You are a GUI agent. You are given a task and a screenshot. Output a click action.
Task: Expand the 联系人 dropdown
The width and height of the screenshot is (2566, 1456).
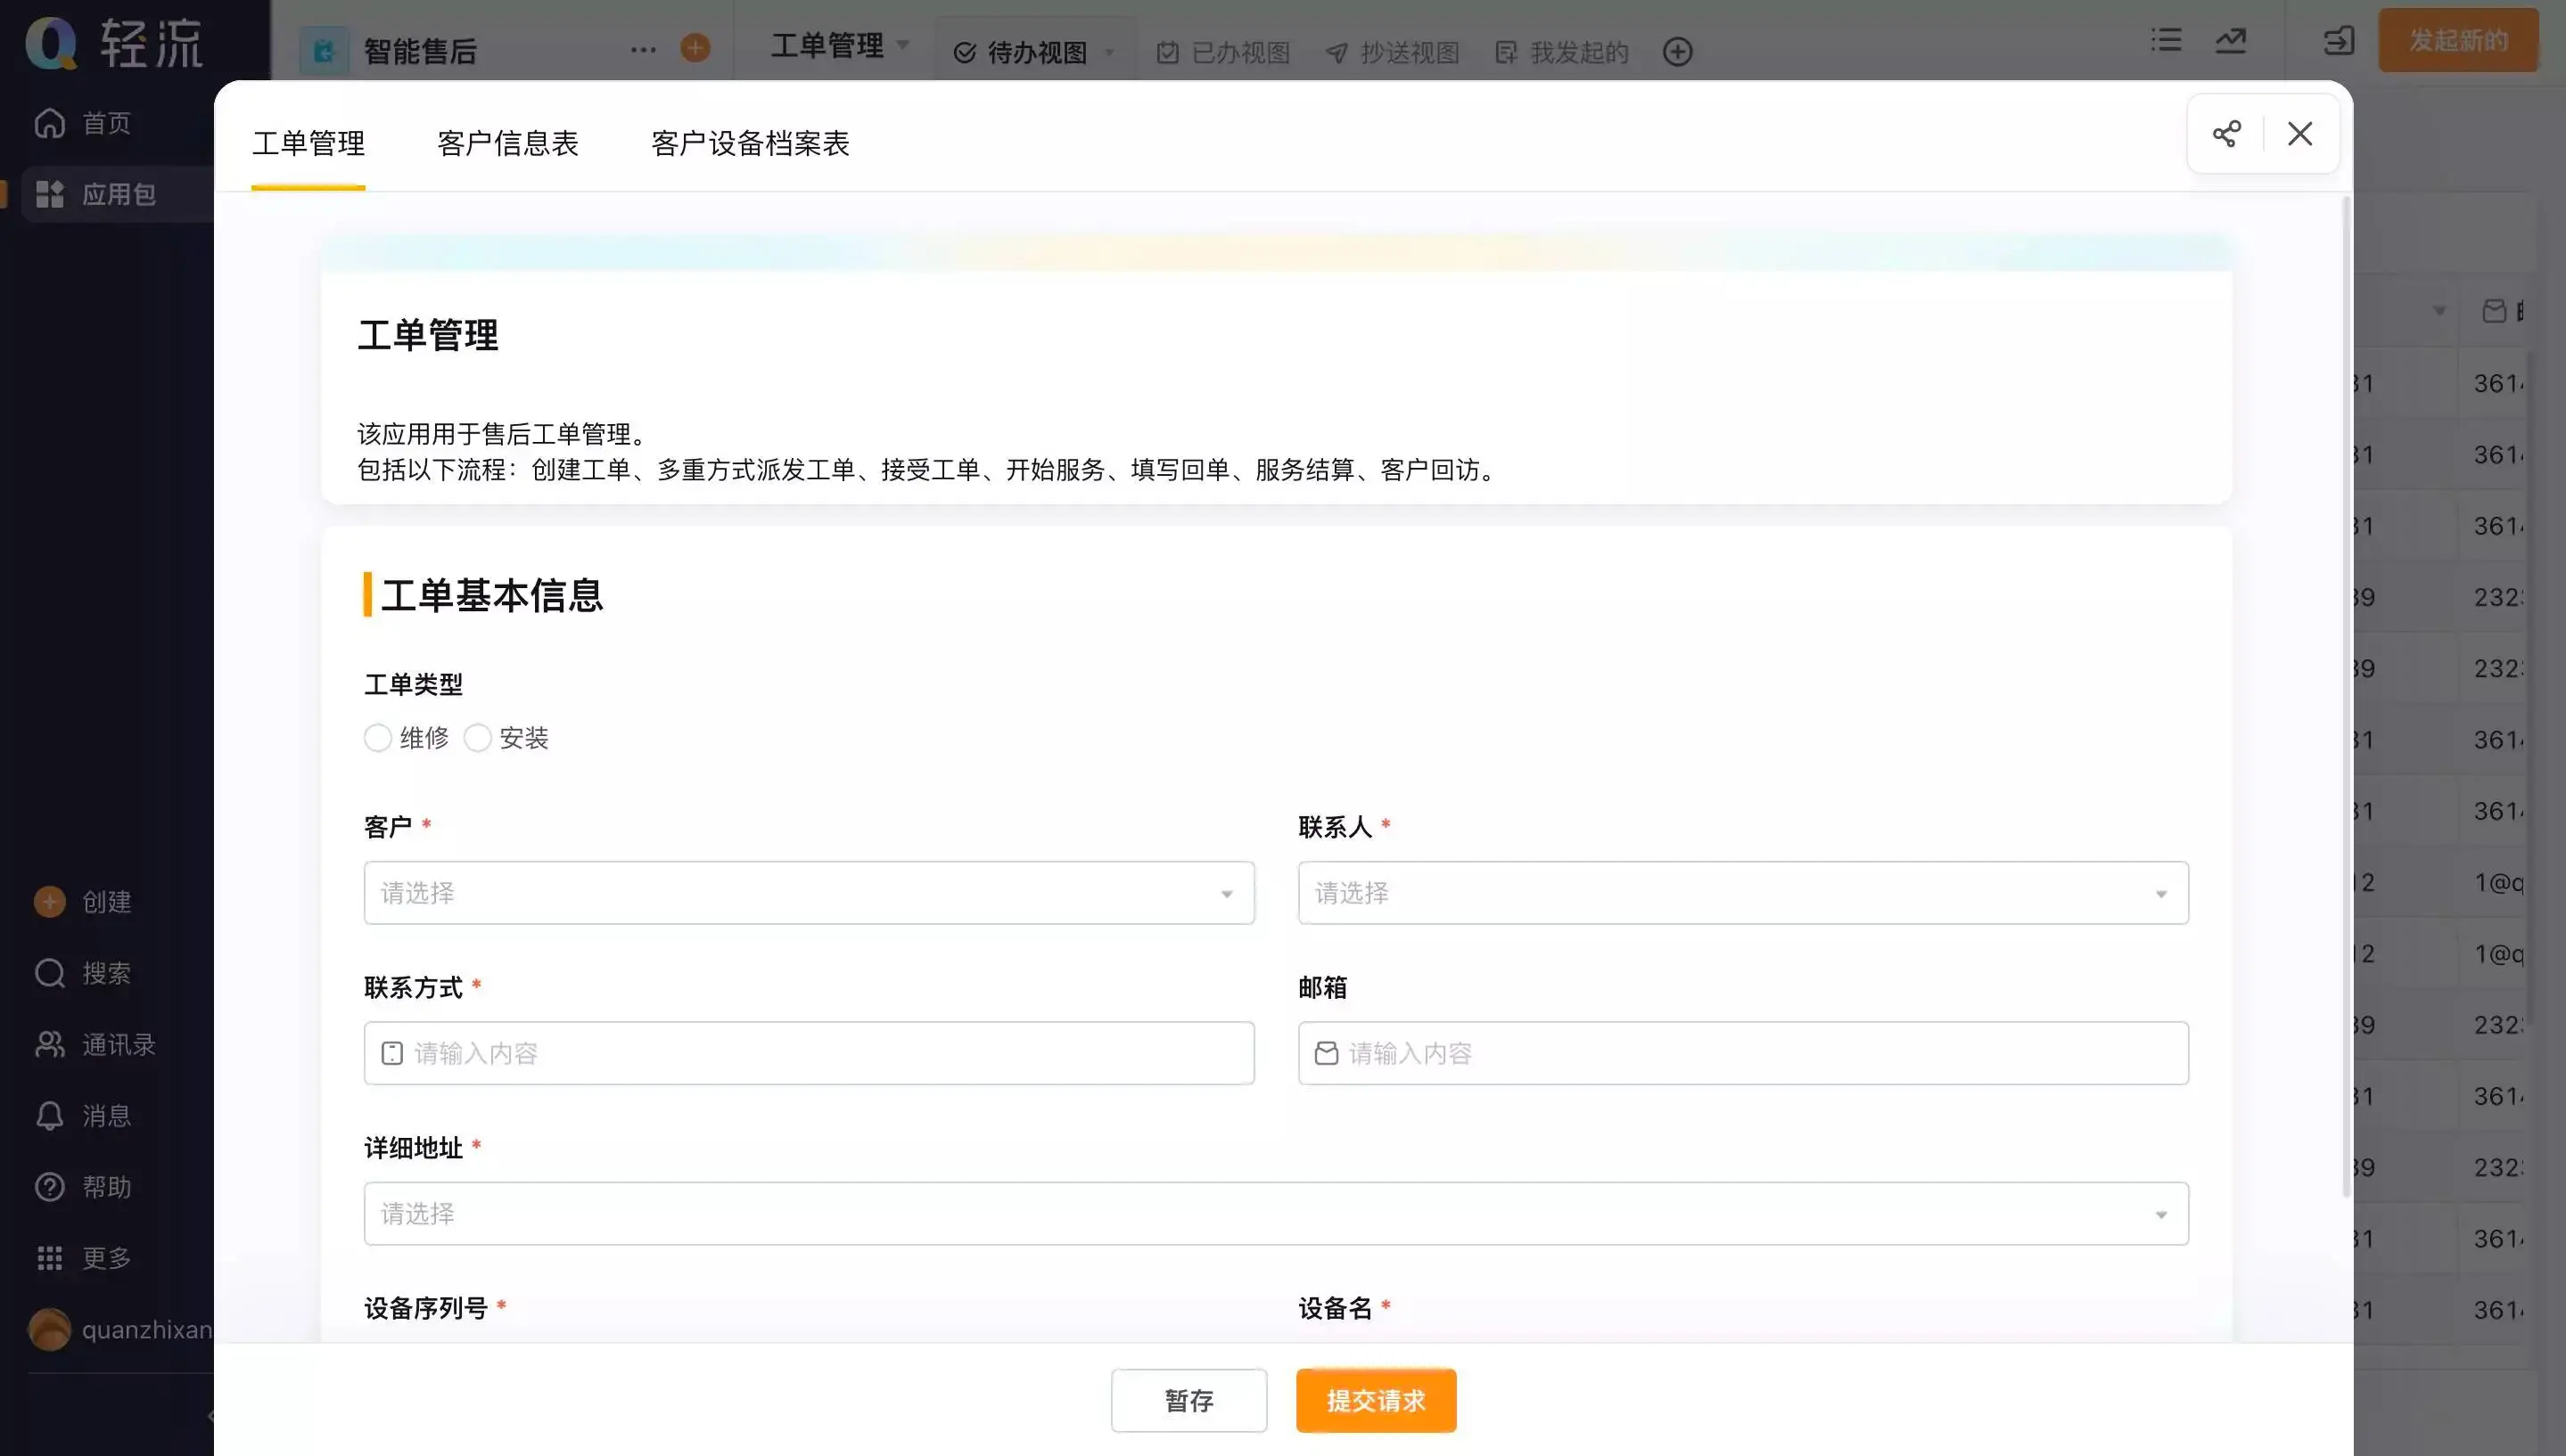[x=1741, y=893]
